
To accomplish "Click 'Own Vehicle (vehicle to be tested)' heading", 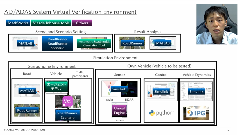I will click(159, 66).
